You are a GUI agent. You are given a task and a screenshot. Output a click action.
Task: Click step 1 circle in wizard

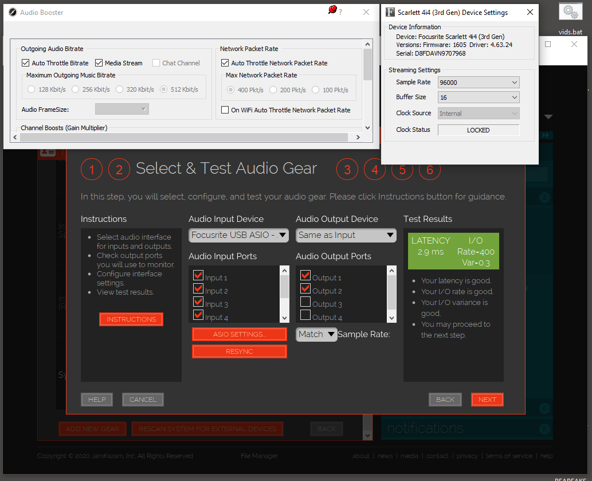pos(92,169)
